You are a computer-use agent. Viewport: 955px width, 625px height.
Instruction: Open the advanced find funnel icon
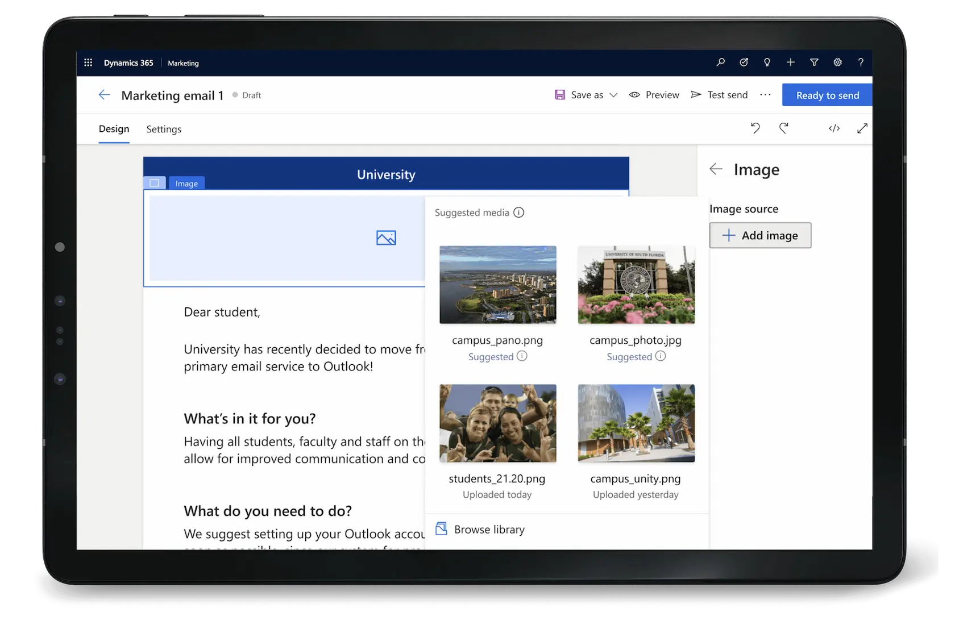coord(814,63)
